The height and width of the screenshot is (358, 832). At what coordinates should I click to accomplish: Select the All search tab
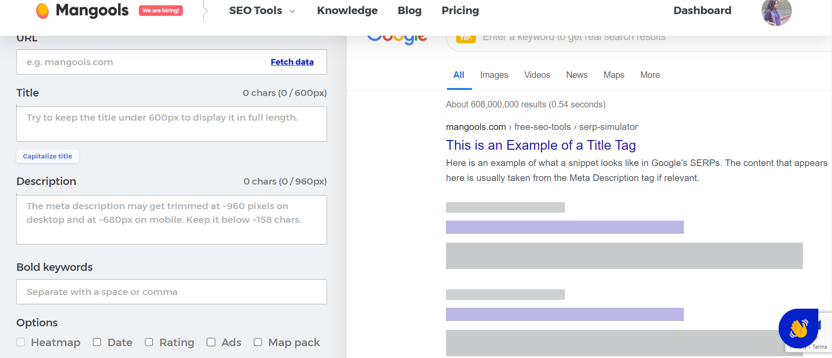(x=459, y=75)
